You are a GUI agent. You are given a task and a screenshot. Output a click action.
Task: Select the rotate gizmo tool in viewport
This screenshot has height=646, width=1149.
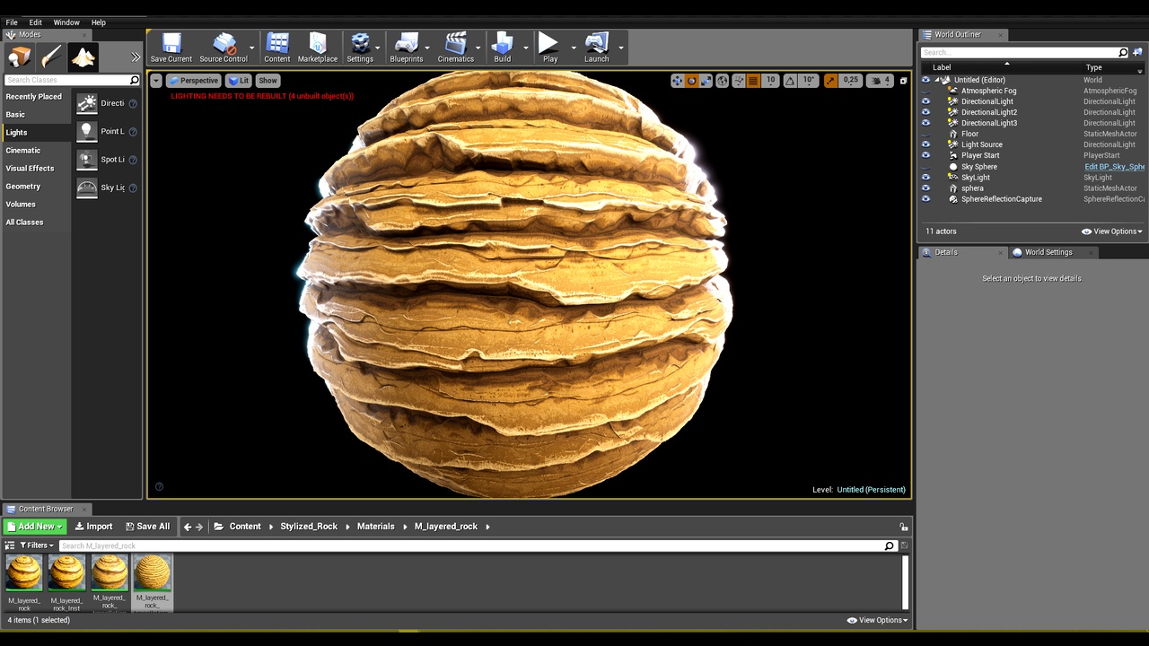click(x=691, y=81)
